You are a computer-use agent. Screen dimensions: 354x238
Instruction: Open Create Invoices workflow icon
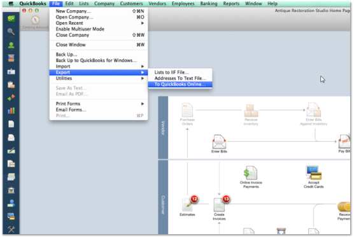point(220,204)
